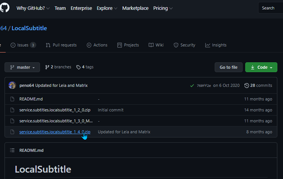Open the master branch selector dropdown
The image size is (283, 179).
pos(22,67)
